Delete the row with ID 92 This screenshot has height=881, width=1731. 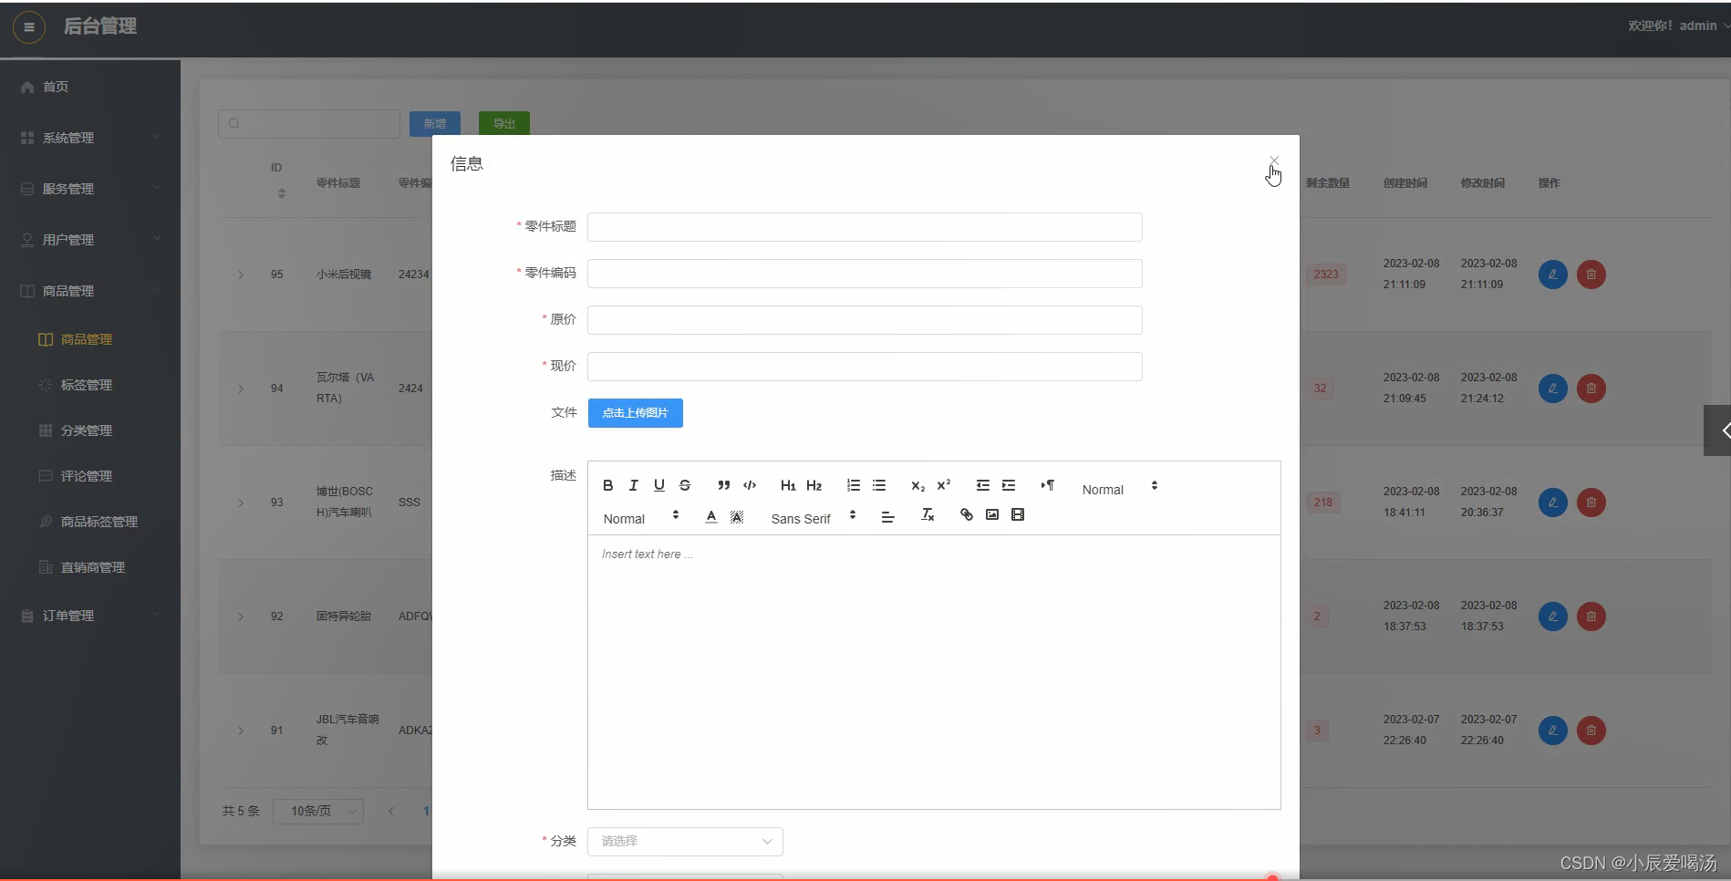1591,617
